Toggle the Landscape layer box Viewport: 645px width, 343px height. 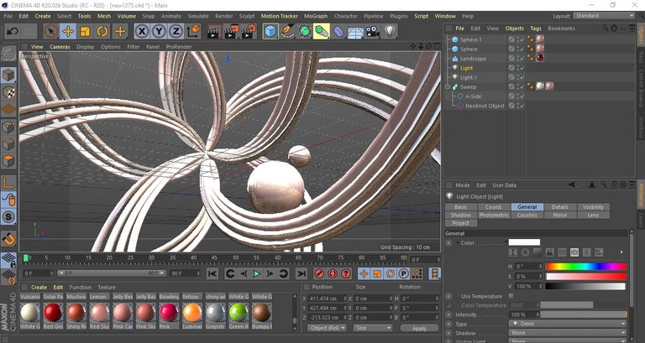[511, 59]
